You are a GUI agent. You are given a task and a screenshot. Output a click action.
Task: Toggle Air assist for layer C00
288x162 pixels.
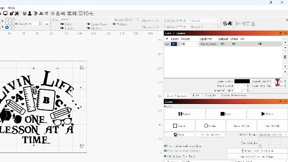[x=260, y=44]
